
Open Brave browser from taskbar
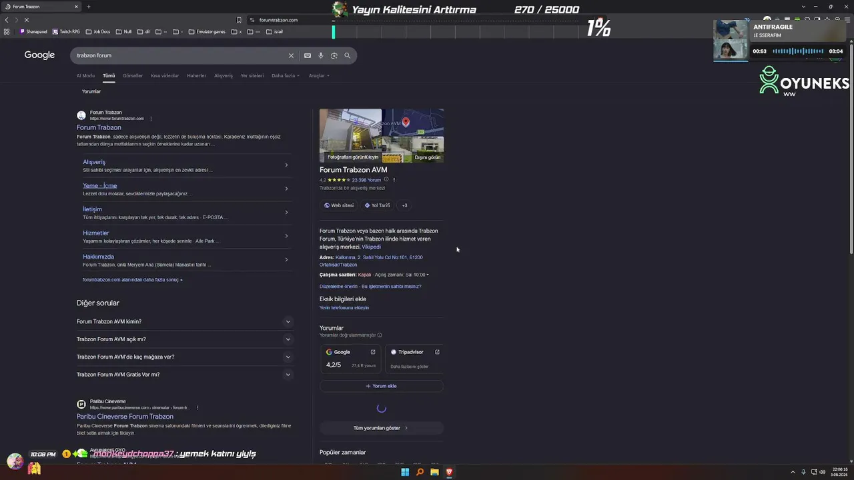click(x=449, y=472)
